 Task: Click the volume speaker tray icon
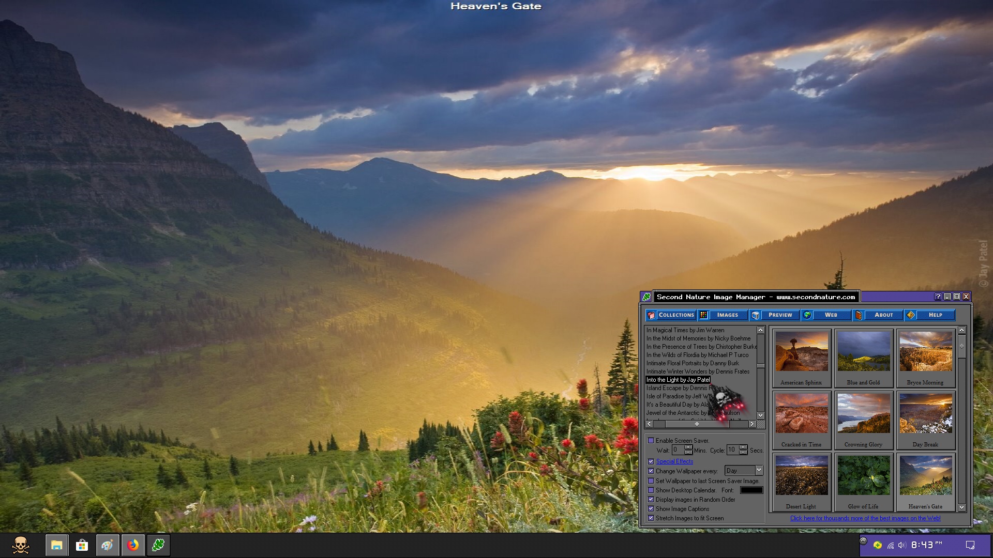pos(902,545)
